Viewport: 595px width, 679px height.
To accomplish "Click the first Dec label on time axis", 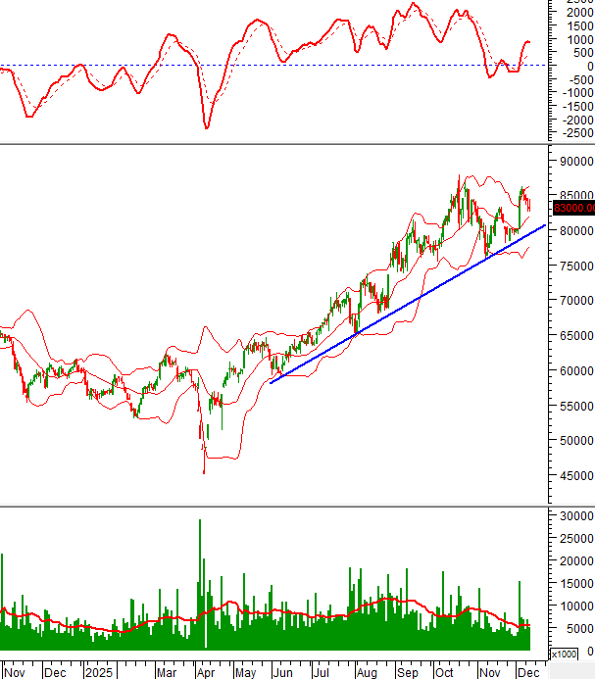I will [55, 672].
